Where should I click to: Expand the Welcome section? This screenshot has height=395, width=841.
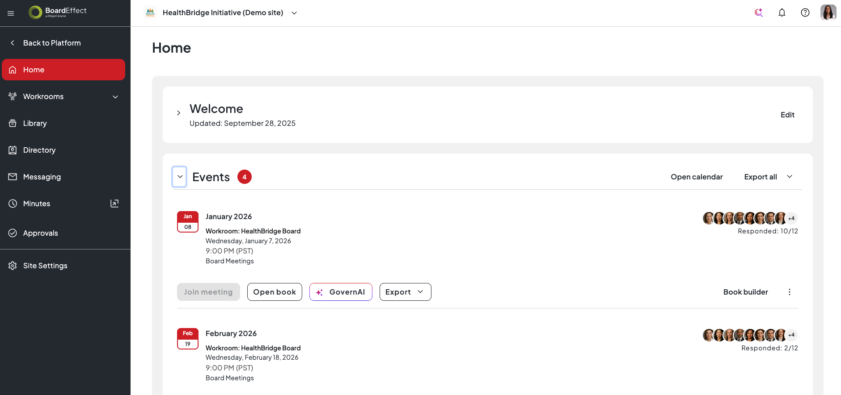[x=178, y=113]
